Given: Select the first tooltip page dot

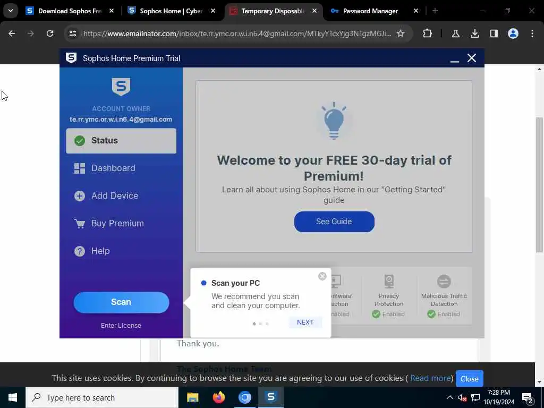Looking at the screenshot, I should point(254,324).
